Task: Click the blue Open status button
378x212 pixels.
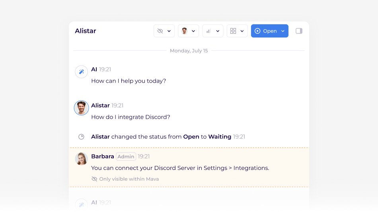Action: (269, 31)
